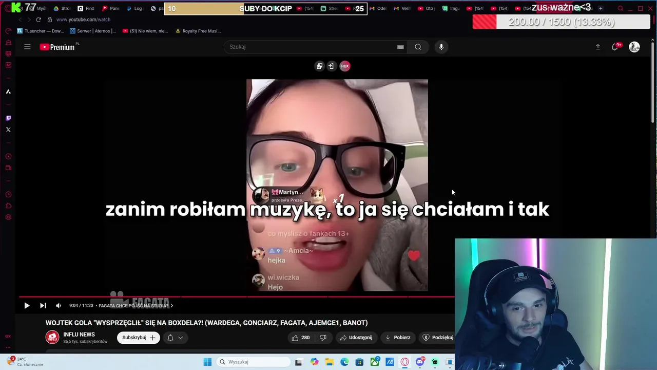Expand notification options chevron beside bell
657x370 pixels.
click(181, 338)
